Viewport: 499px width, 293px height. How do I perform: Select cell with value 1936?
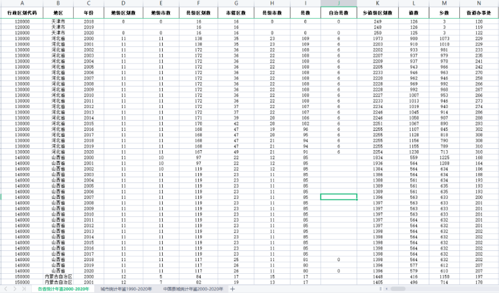(x=378, y=163)
